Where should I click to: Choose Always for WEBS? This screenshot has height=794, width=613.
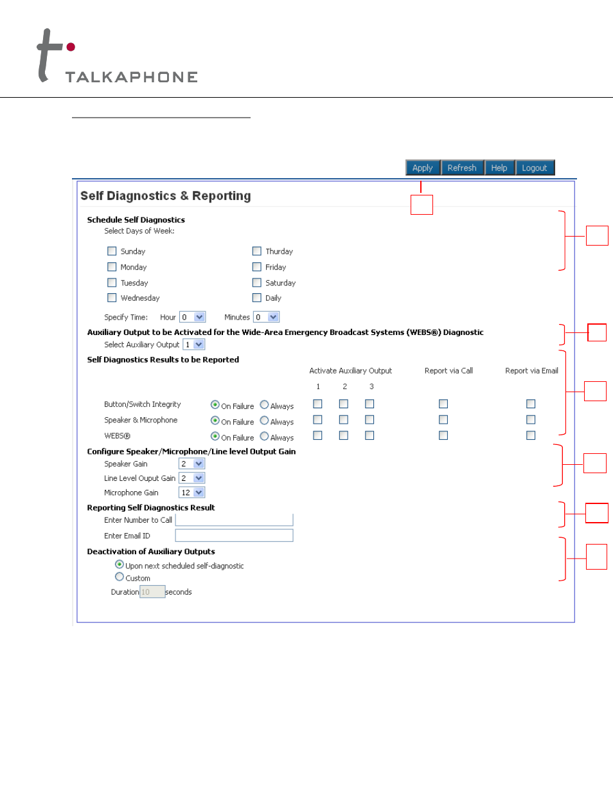(x=264, y=436)
